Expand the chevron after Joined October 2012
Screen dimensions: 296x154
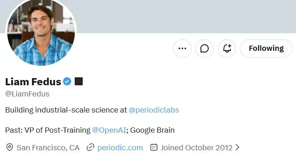pyautogui.click(x=237, y=147)
